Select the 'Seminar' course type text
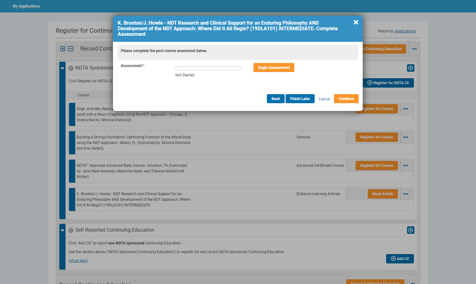 point(303,137)
